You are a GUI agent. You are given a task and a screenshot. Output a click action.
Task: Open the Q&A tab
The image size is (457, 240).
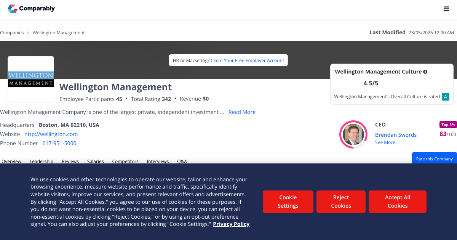click(182, 161)
